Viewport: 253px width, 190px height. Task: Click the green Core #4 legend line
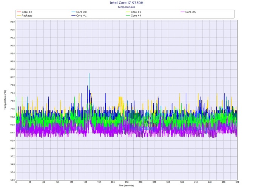(x=128, y=16)
